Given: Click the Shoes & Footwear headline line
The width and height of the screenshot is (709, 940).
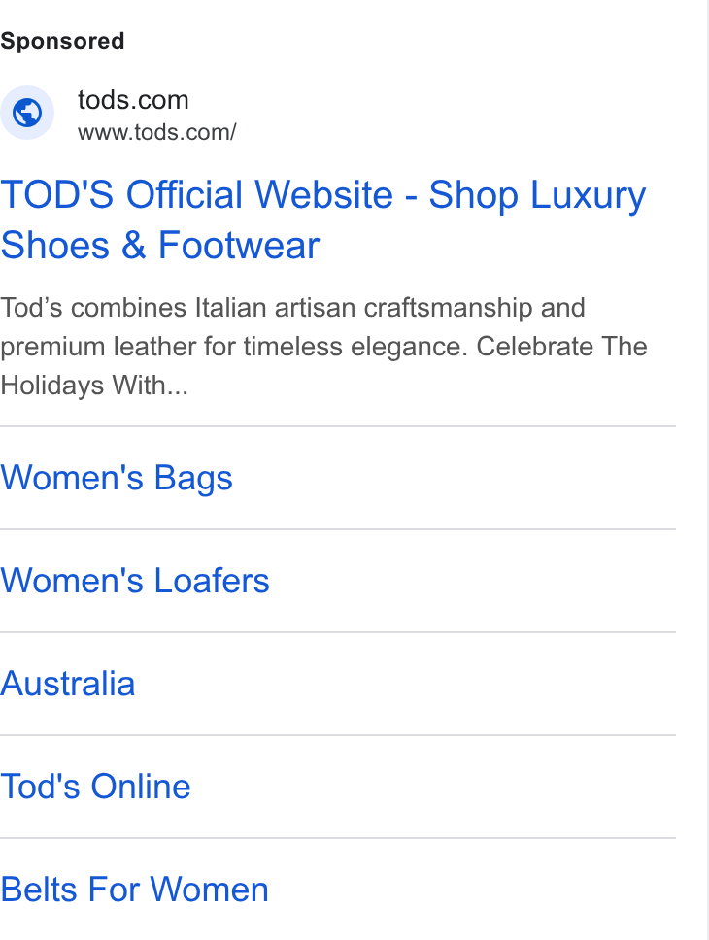Looking at the screenshot, I should [160, 246].
